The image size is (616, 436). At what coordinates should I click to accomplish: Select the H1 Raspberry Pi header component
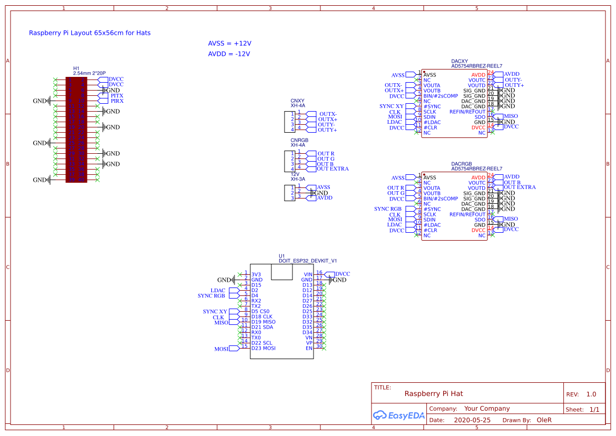76,130
